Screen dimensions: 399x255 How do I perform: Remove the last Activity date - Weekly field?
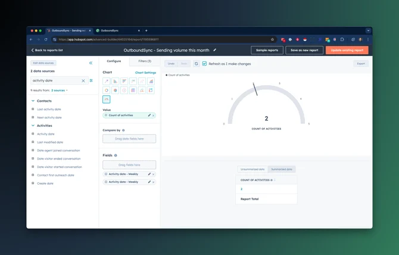click(x=154, y=182)
